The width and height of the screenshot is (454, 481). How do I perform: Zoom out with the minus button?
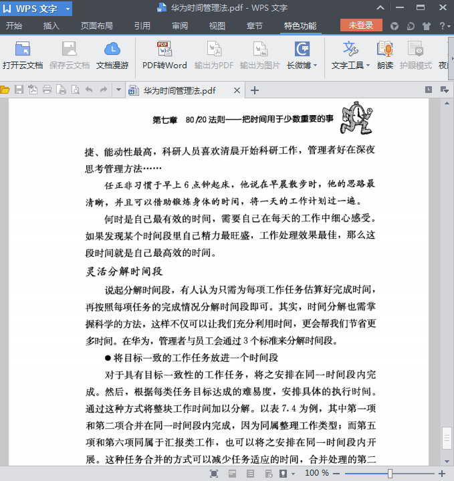point(336,474)
